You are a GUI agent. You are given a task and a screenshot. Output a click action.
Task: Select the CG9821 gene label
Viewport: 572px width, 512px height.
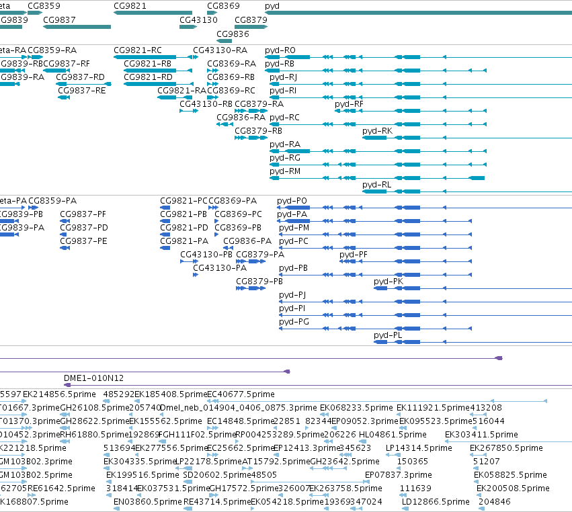130,6
